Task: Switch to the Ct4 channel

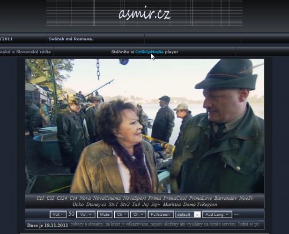Action: click(x=73, y=198)
